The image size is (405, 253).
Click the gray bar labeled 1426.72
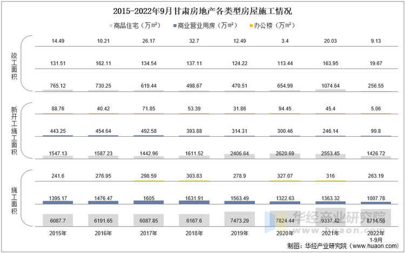(x=376, y=157)
